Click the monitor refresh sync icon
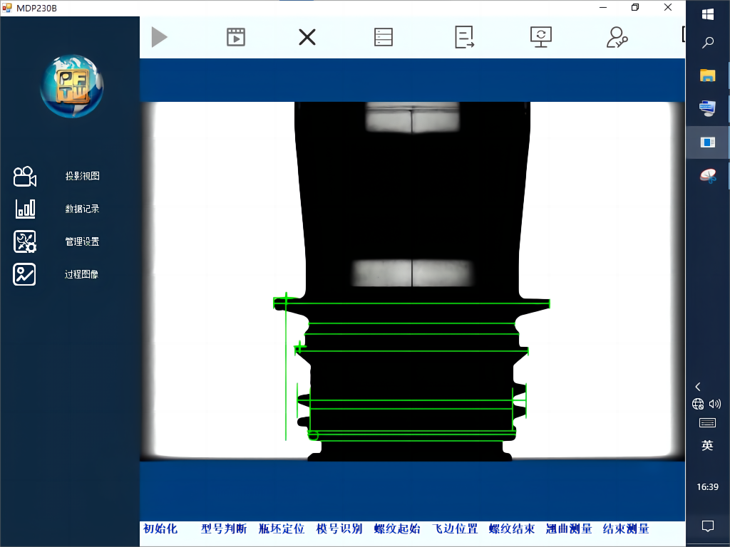Screen dimensions: 730x547 coord(541,37)
